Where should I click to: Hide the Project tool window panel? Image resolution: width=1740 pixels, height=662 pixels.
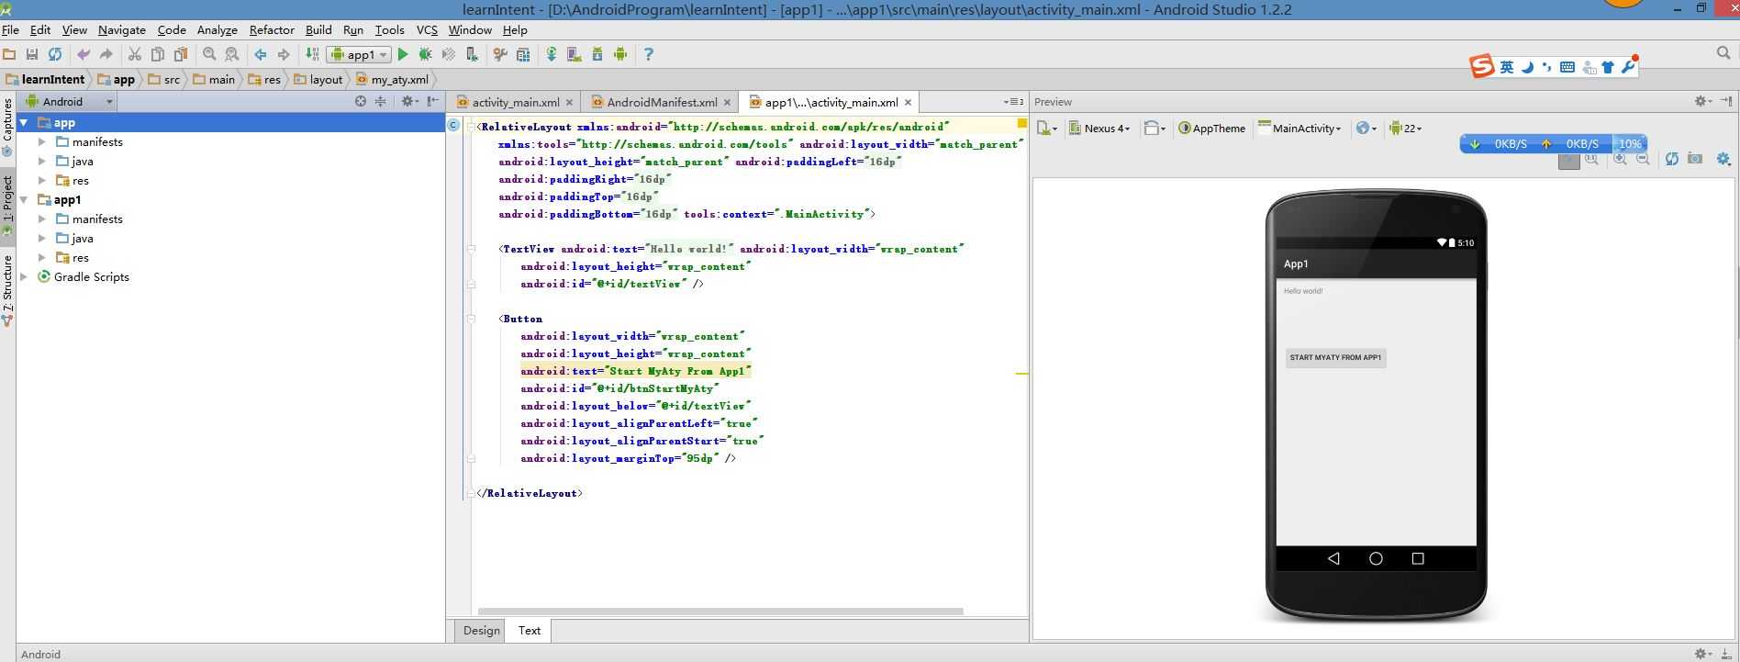click(x=433, y=102)
